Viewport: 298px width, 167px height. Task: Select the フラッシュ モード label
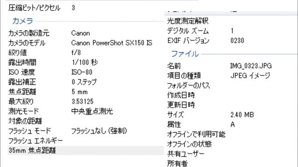pyautogui.click(x=30, y=131)
